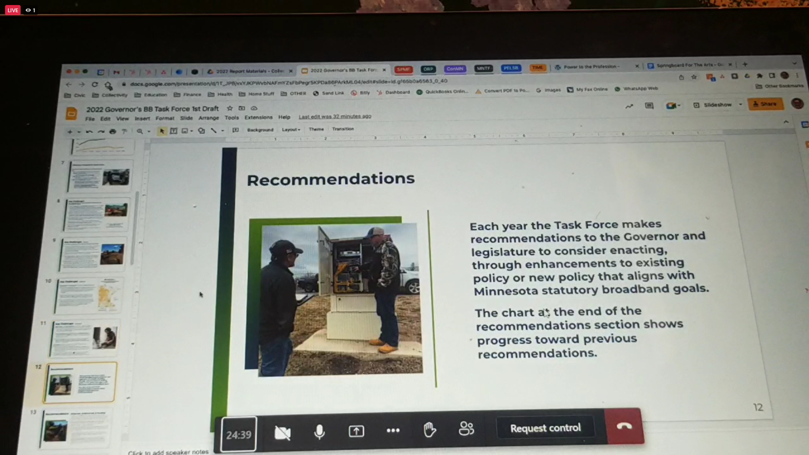
Task: Open the Layout dropdown in toolbar
Action: point(291,130)
